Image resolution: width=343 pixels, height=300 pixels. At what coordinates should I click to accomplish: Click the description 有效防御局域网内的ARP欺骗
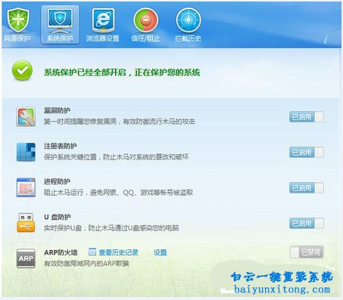(x=86, y=264)
